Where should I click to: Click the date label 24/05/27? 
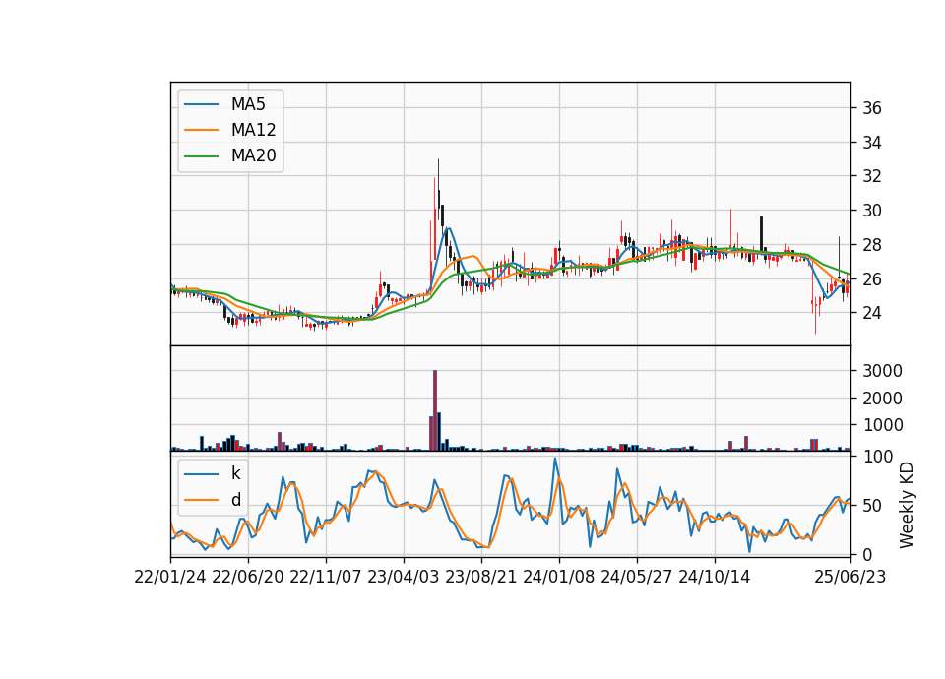(637, 578)
